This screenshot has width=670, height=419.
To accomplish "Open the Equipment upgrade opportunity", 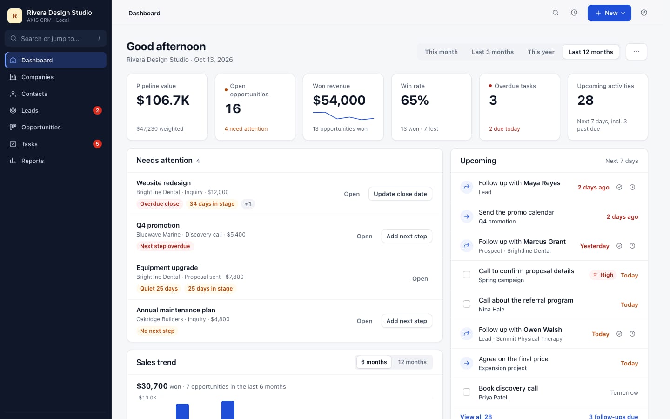I will pyautogui.click(x=167, y=268).
